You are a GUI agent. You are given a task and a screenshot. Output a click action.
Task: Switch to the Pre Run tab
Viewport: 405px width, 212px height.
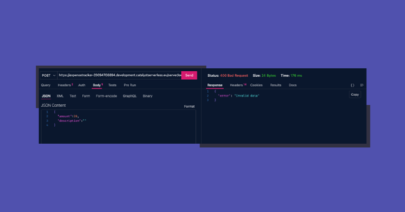coord(130,85)
